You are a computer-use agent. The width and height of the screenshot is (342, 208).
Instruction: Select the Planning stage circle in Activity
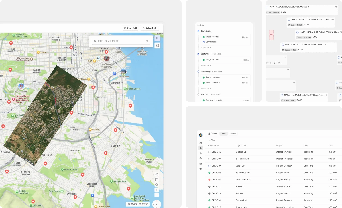pyautogui.click(x=198, y=94)
